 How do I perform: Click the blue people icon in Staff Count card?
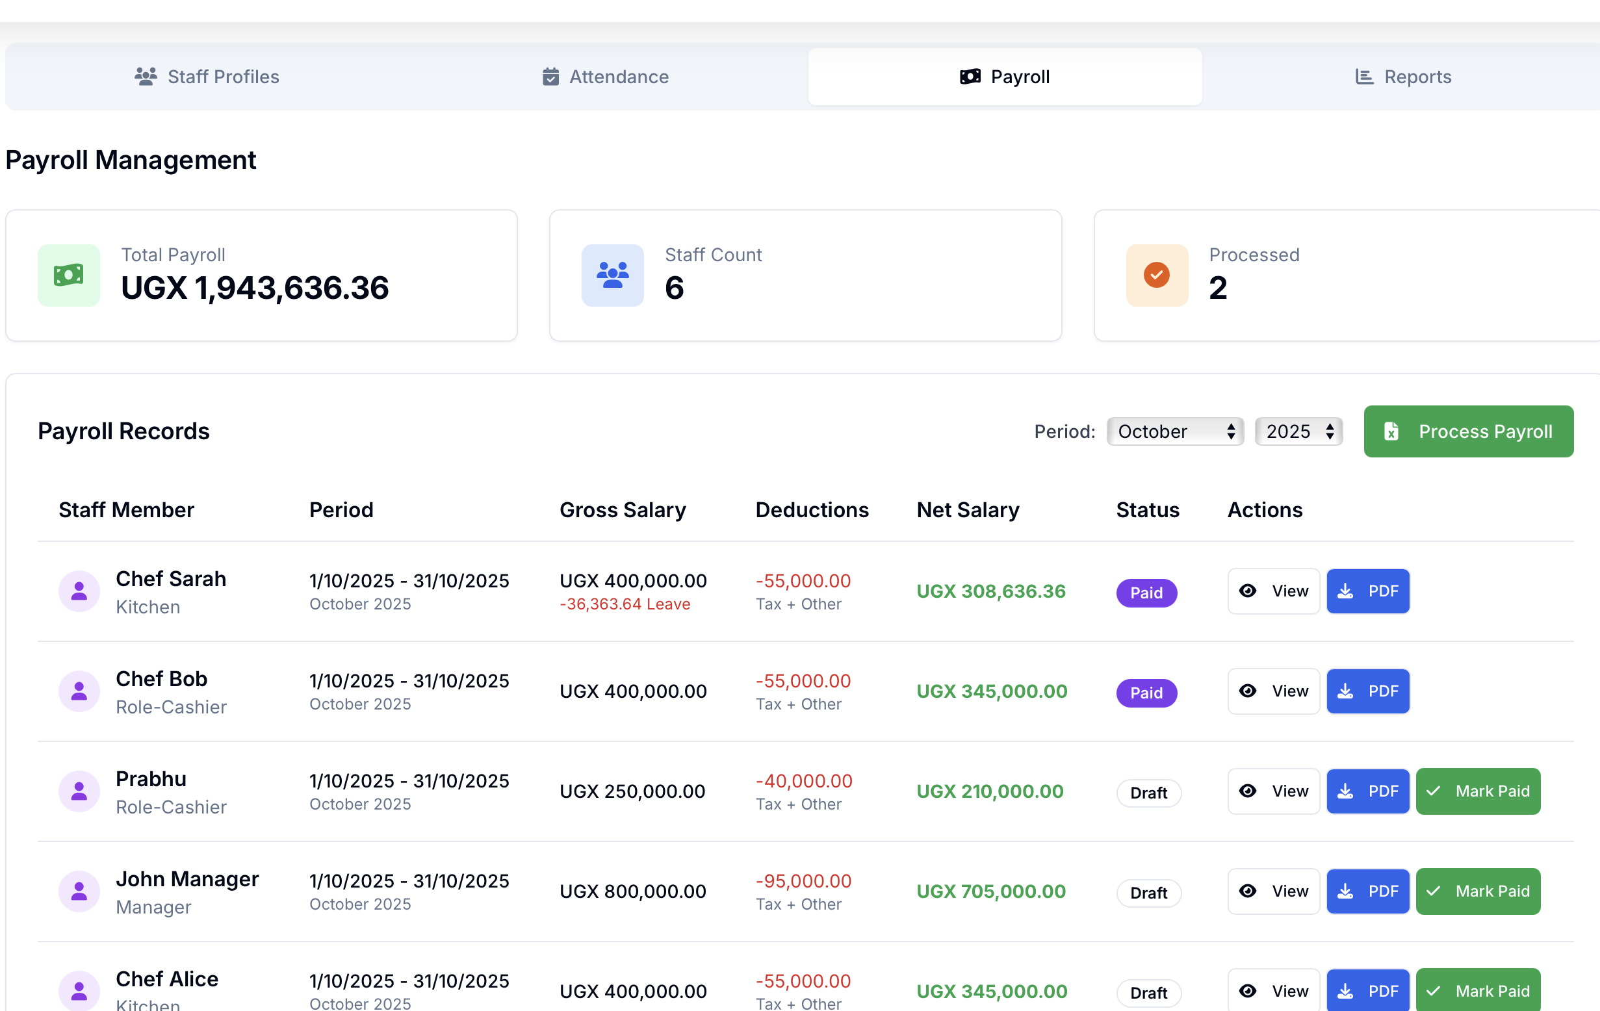pyautogui.click(x=612, y=275)
